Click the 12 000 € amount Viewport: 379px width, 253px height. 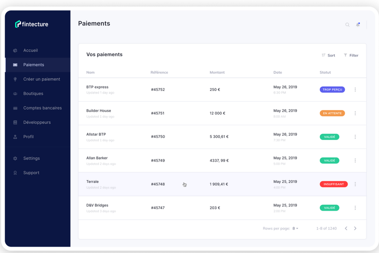217,113
